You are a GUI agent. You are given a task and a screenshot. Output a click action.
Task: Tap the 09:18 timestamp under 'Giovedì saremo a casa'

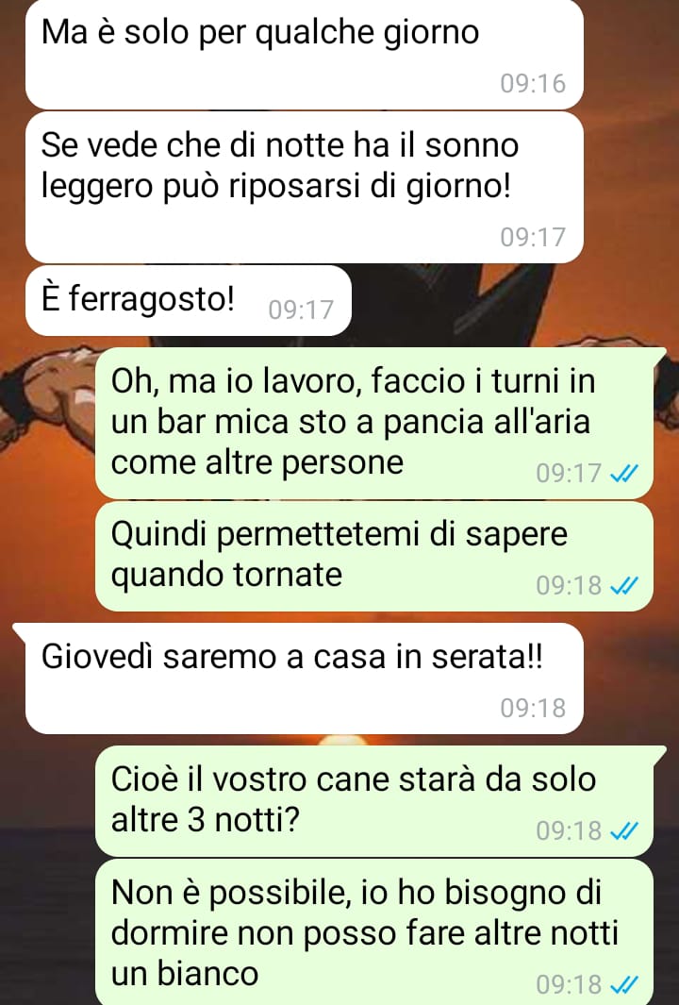[533, 709]
